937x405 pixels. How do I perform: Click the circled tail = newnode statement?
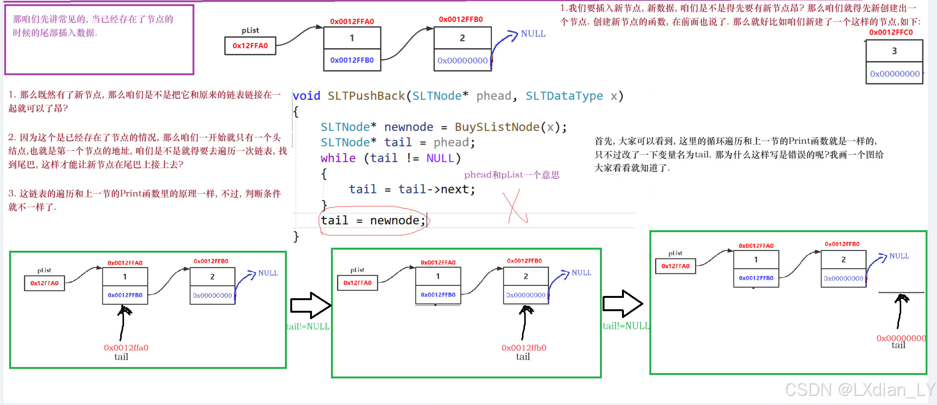tap(373, 220)
